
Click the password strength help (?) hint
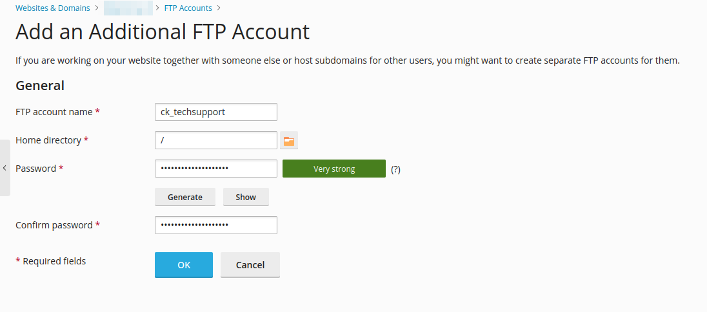click(395, 169)
